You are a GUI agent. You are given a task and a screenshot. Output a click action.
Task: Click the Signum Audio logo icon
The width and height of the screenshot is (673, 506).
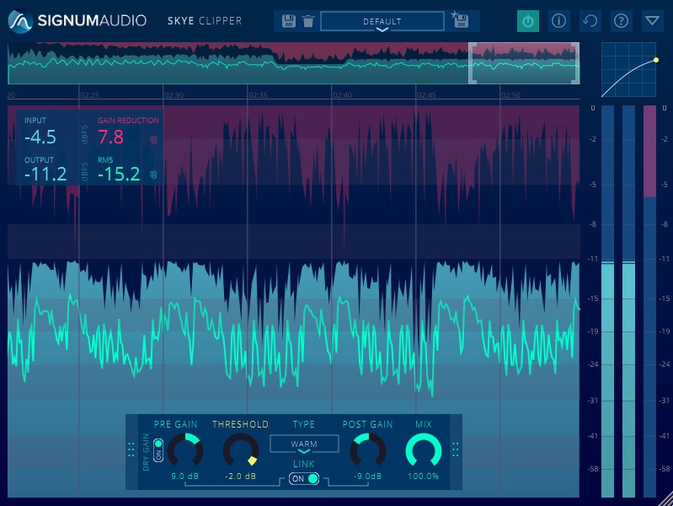pos(20,20)
